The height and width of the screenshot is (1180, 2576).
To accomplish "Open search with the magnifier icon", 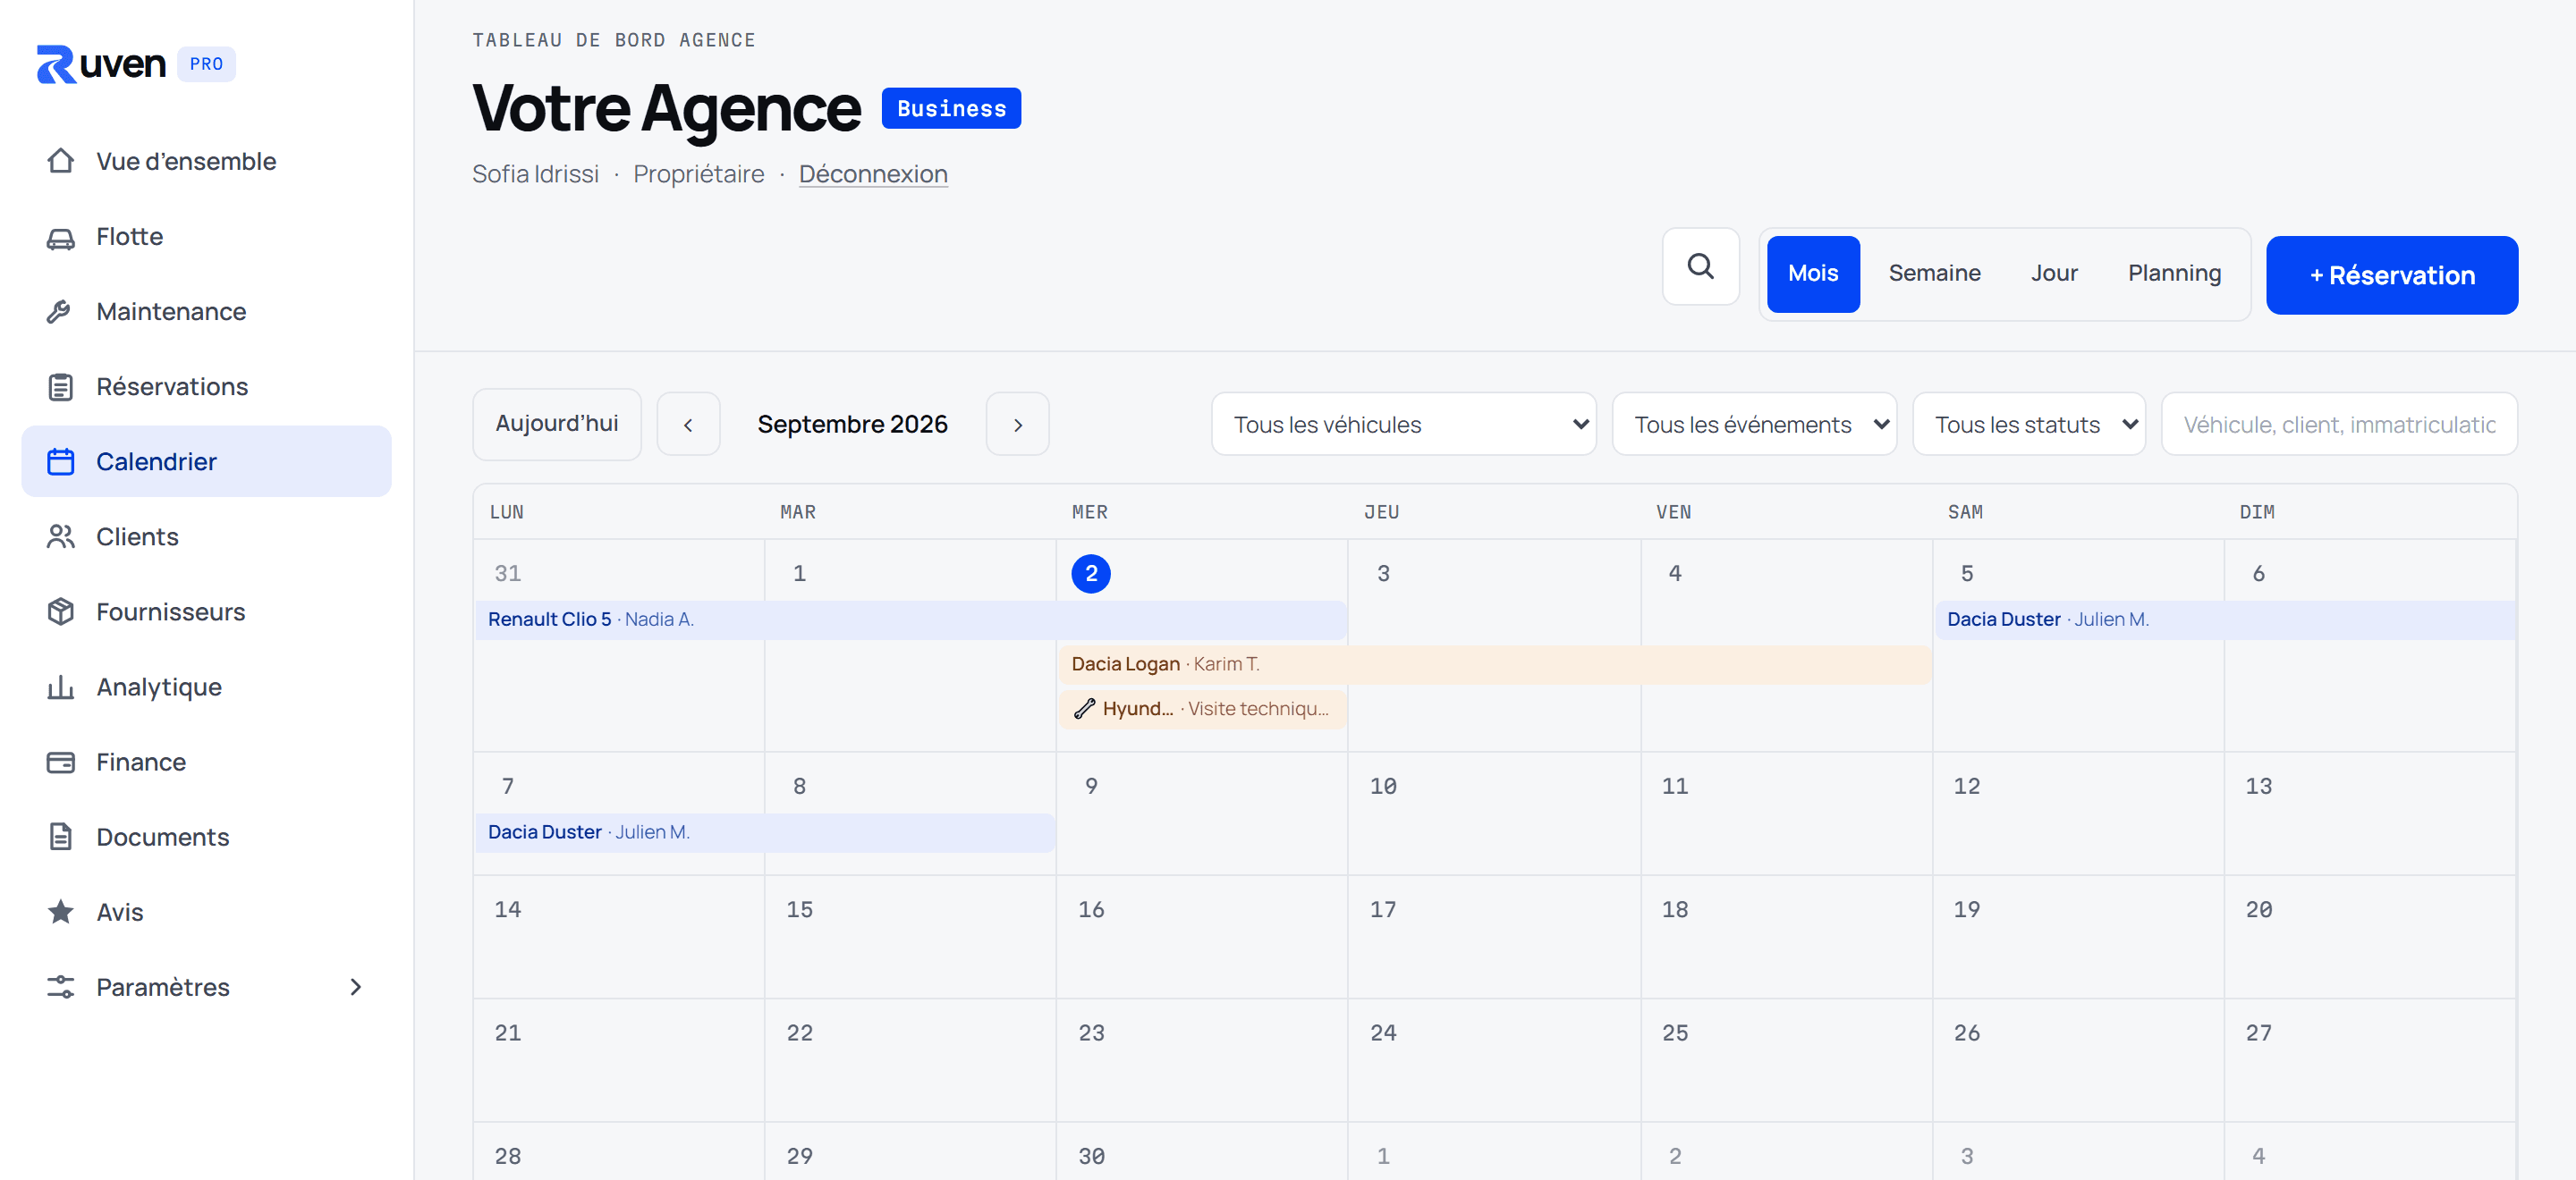I will (1700, 266).
